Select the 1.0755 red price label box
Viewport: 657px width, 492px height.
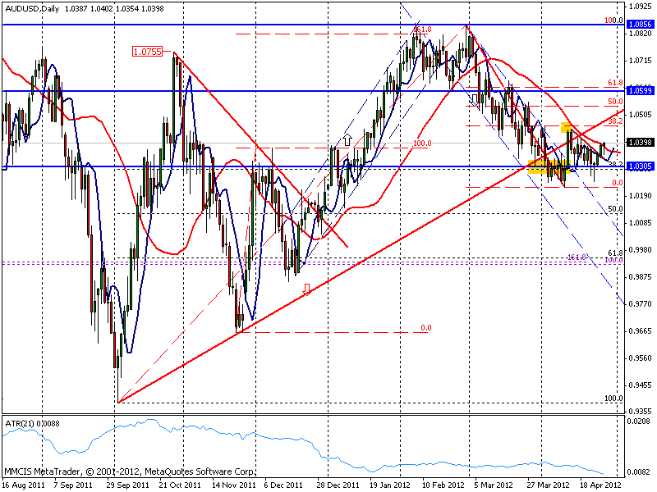147,52
